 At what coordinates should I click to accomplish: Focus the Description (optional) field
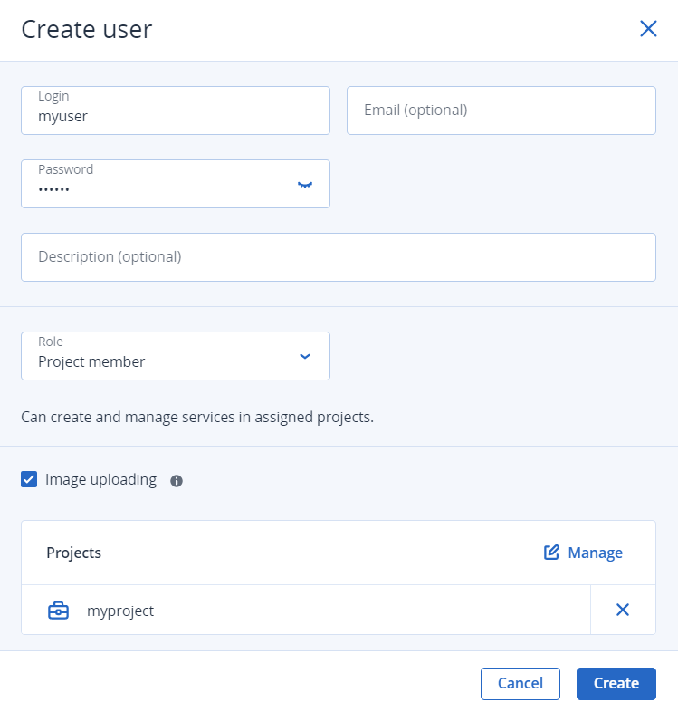pos(338,257)
